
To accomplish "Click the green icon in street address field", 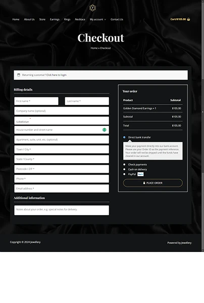I will (x=105, y=130).
